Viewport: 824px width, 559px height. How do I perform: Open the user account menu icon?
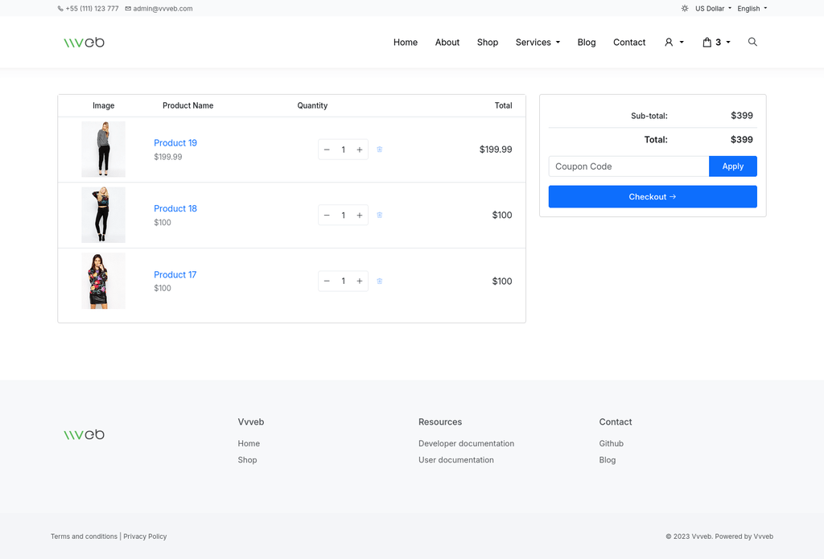[674, 42]
